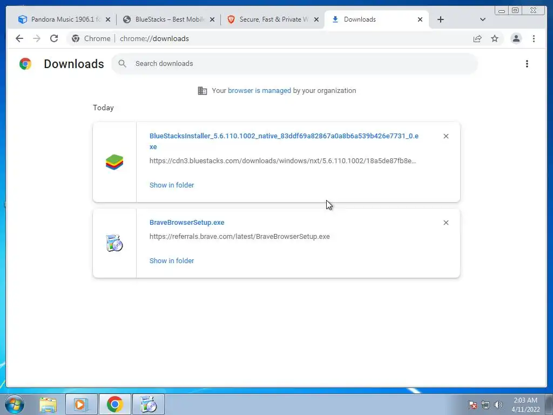Open the BraveBrowserSetup.exe file link

pos(187,223)
